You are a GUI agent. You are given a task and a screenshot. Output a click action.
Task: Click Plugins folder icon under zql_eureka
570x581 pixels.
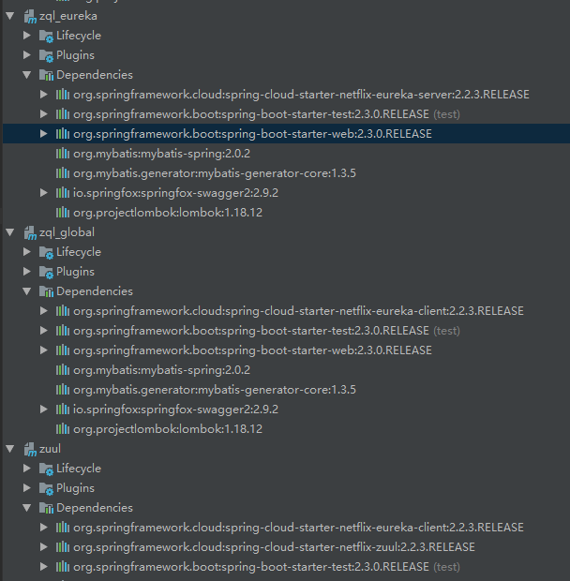46,55
